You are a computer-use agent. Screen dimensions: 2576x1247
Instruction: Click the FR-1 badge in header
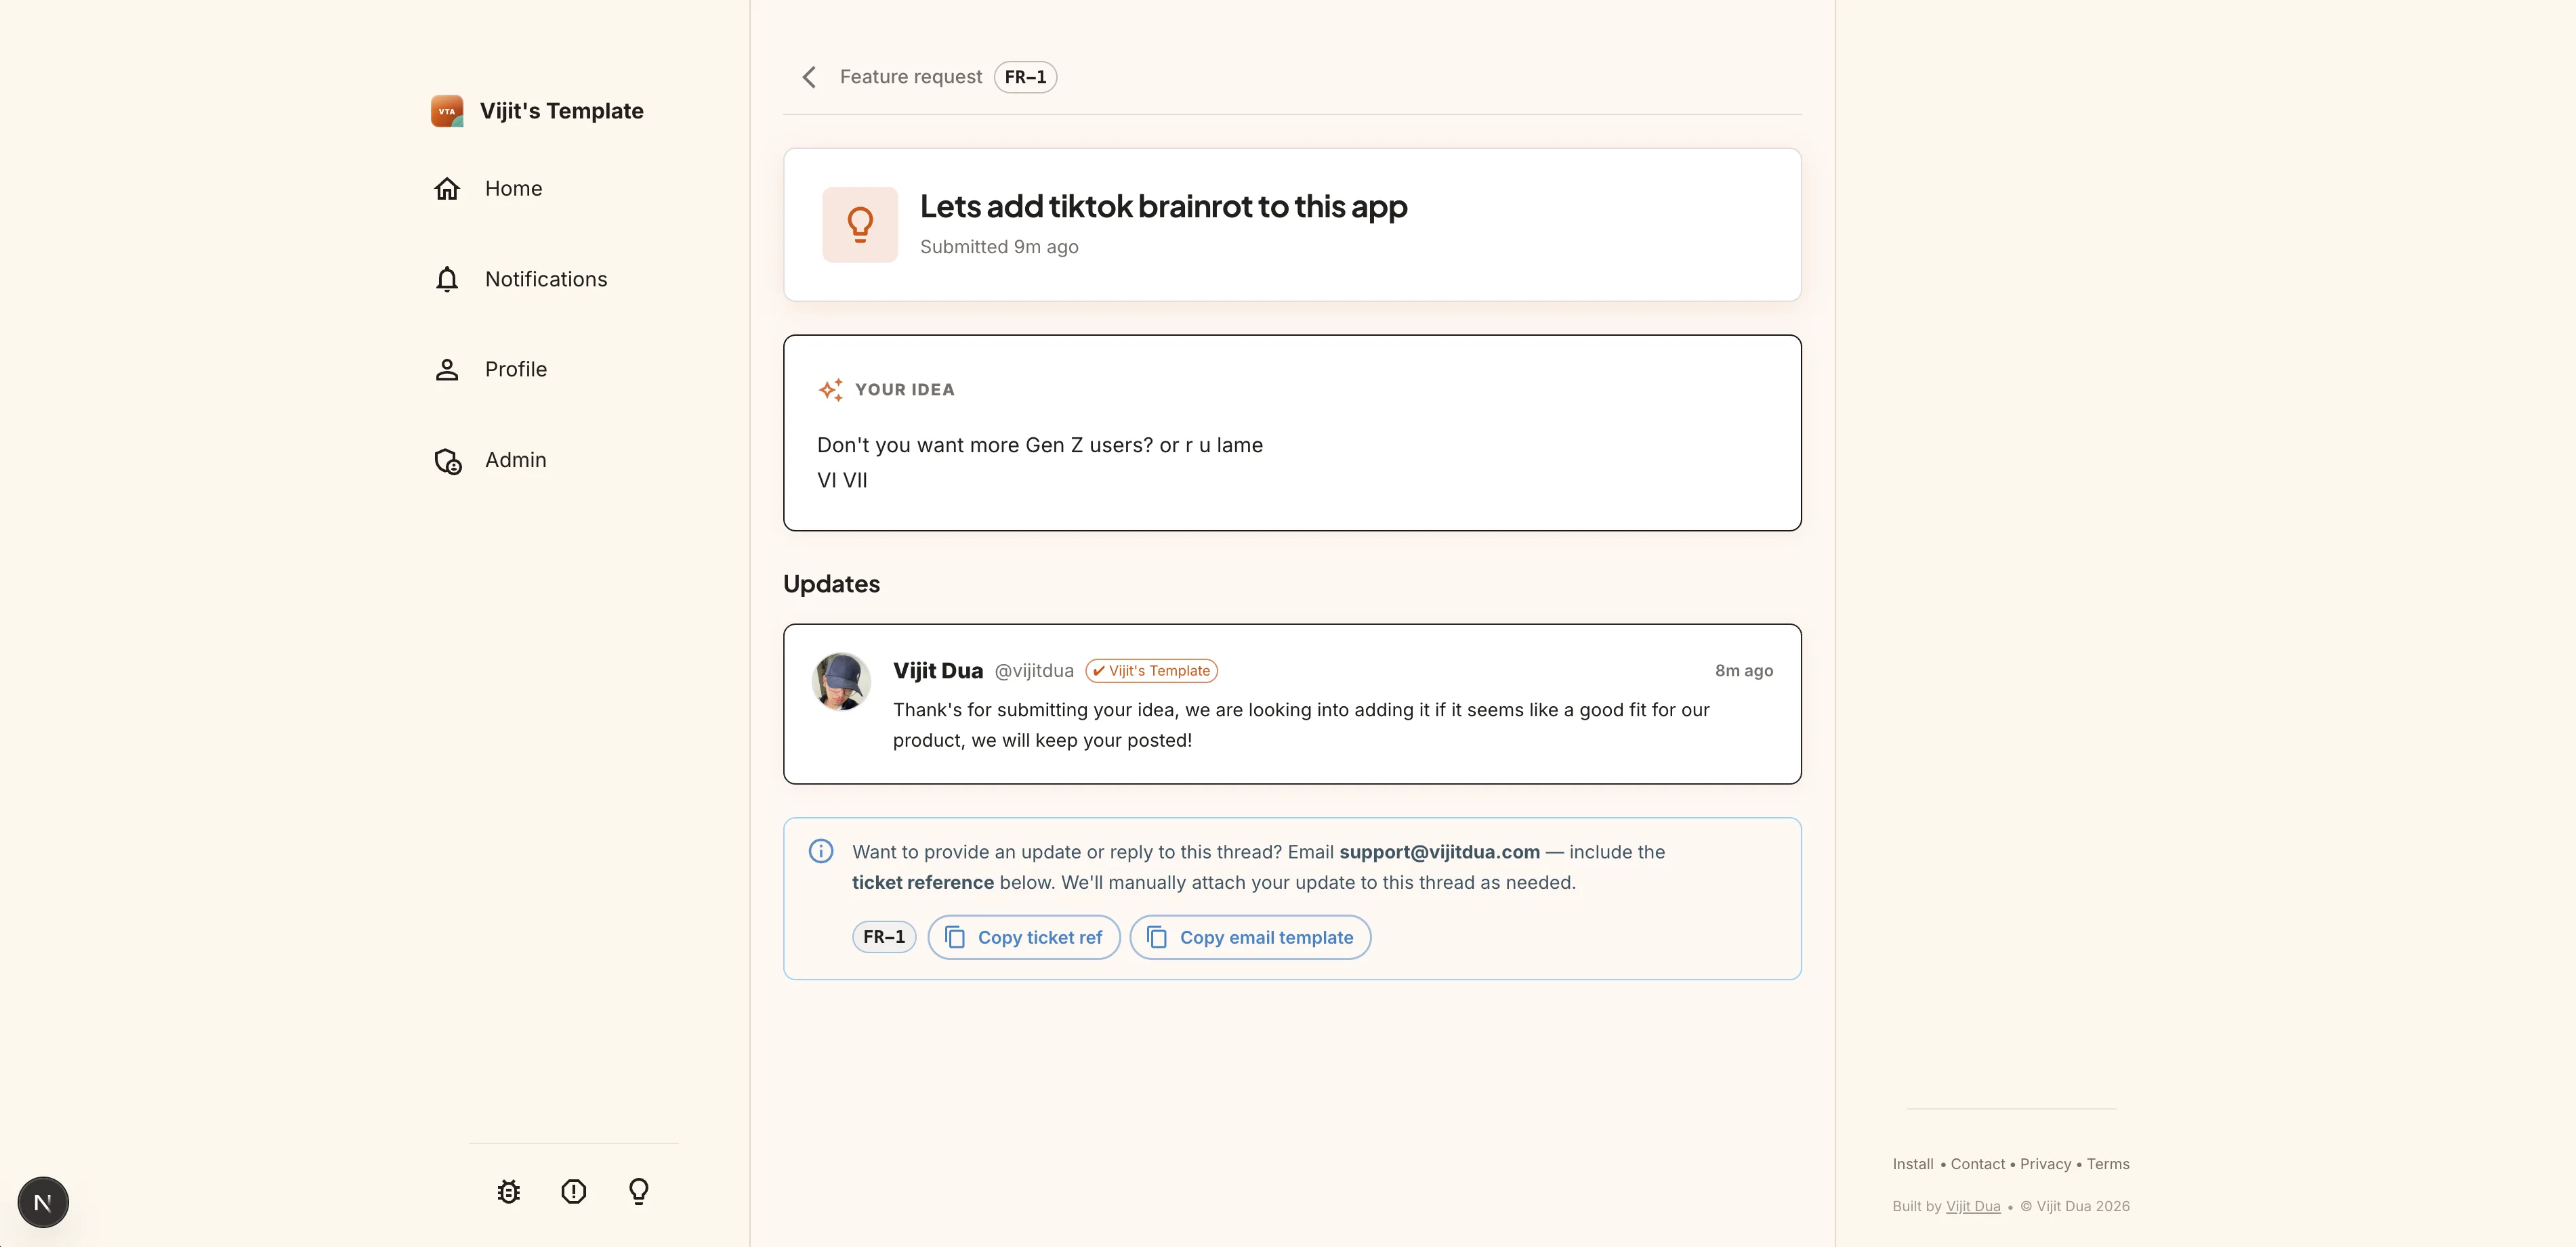point(1025,77)
